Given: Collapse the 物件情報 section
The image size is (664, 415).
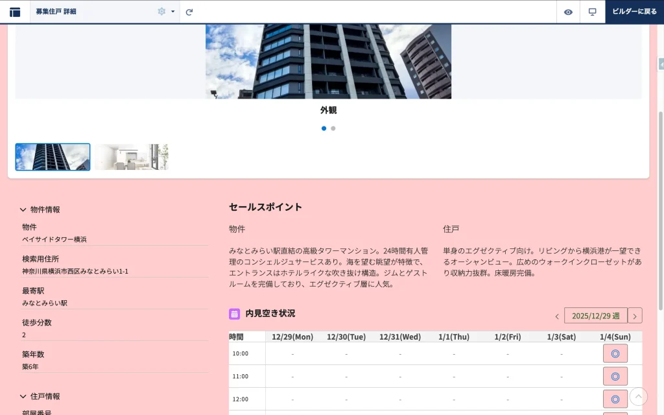Looking at the screenshot, I should tap(23, 209).
